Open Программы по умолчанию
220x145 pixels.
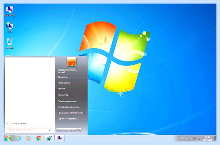[70, 113]
